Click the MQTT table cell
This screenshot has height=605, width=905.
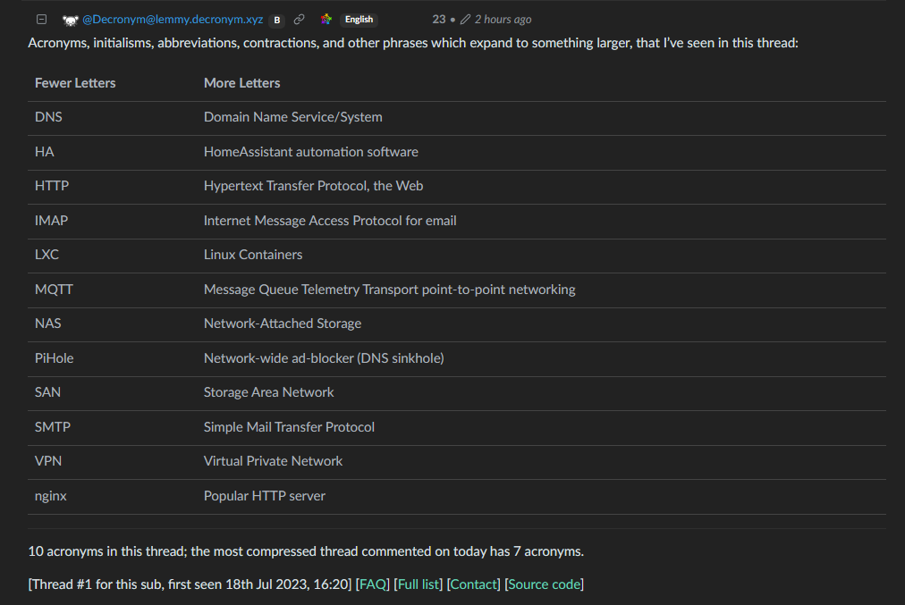point(54,290)
